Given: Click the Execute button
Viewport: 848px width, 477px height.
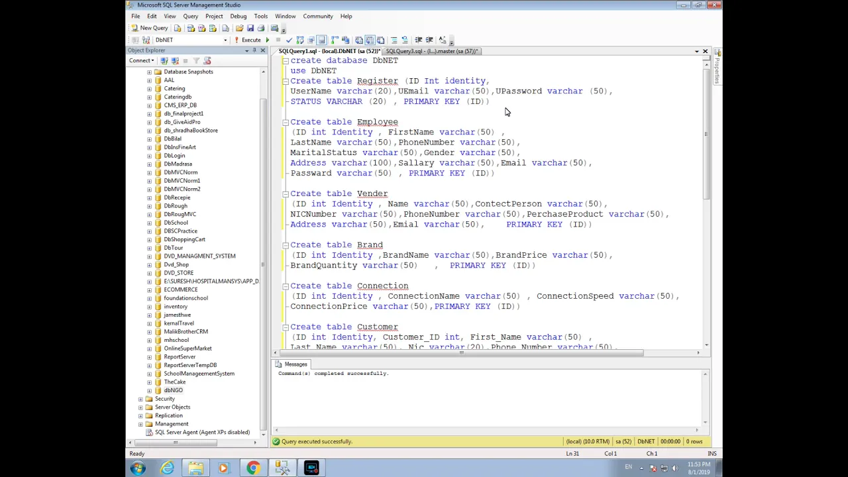Looking at the screenshot, I should 247,40.
